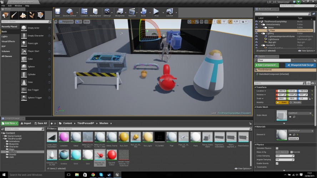Screen dimensions: 317x178
Task: Check the Simulate Physics checkbox
Action: point(277,148)
